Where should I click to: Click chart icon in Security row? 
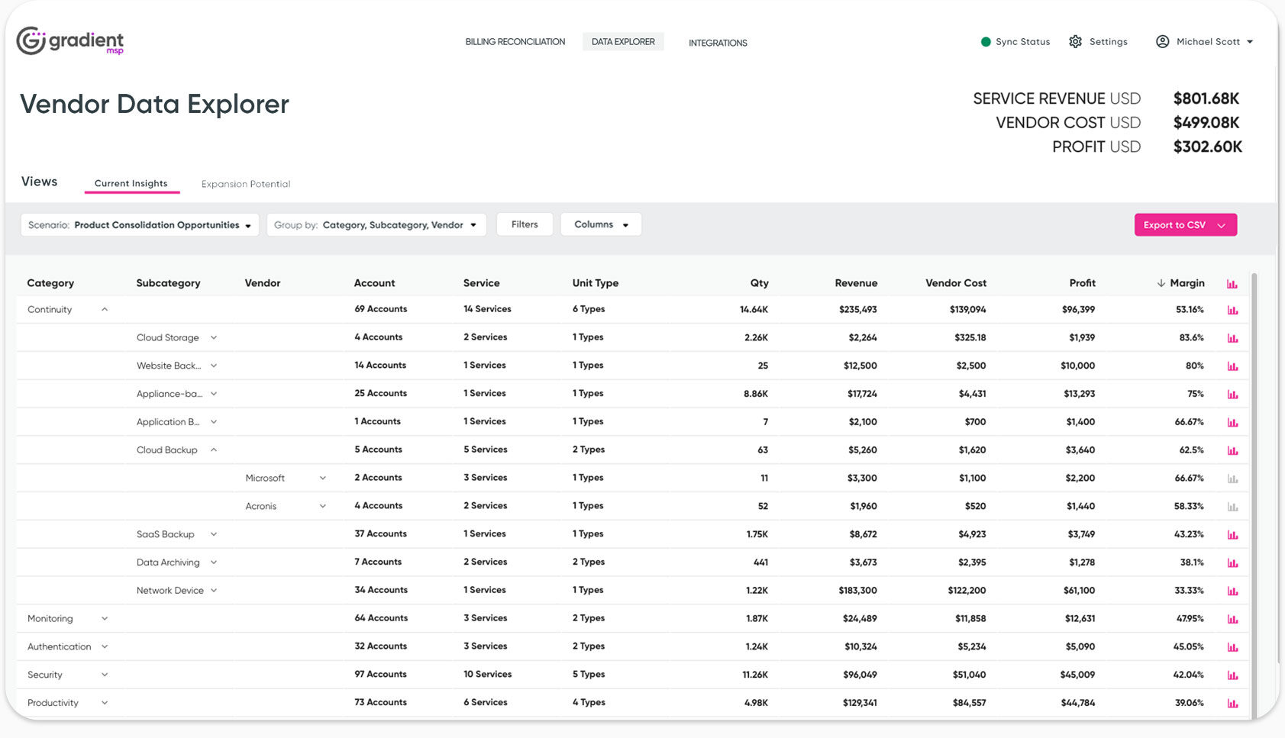(1232, 675)
